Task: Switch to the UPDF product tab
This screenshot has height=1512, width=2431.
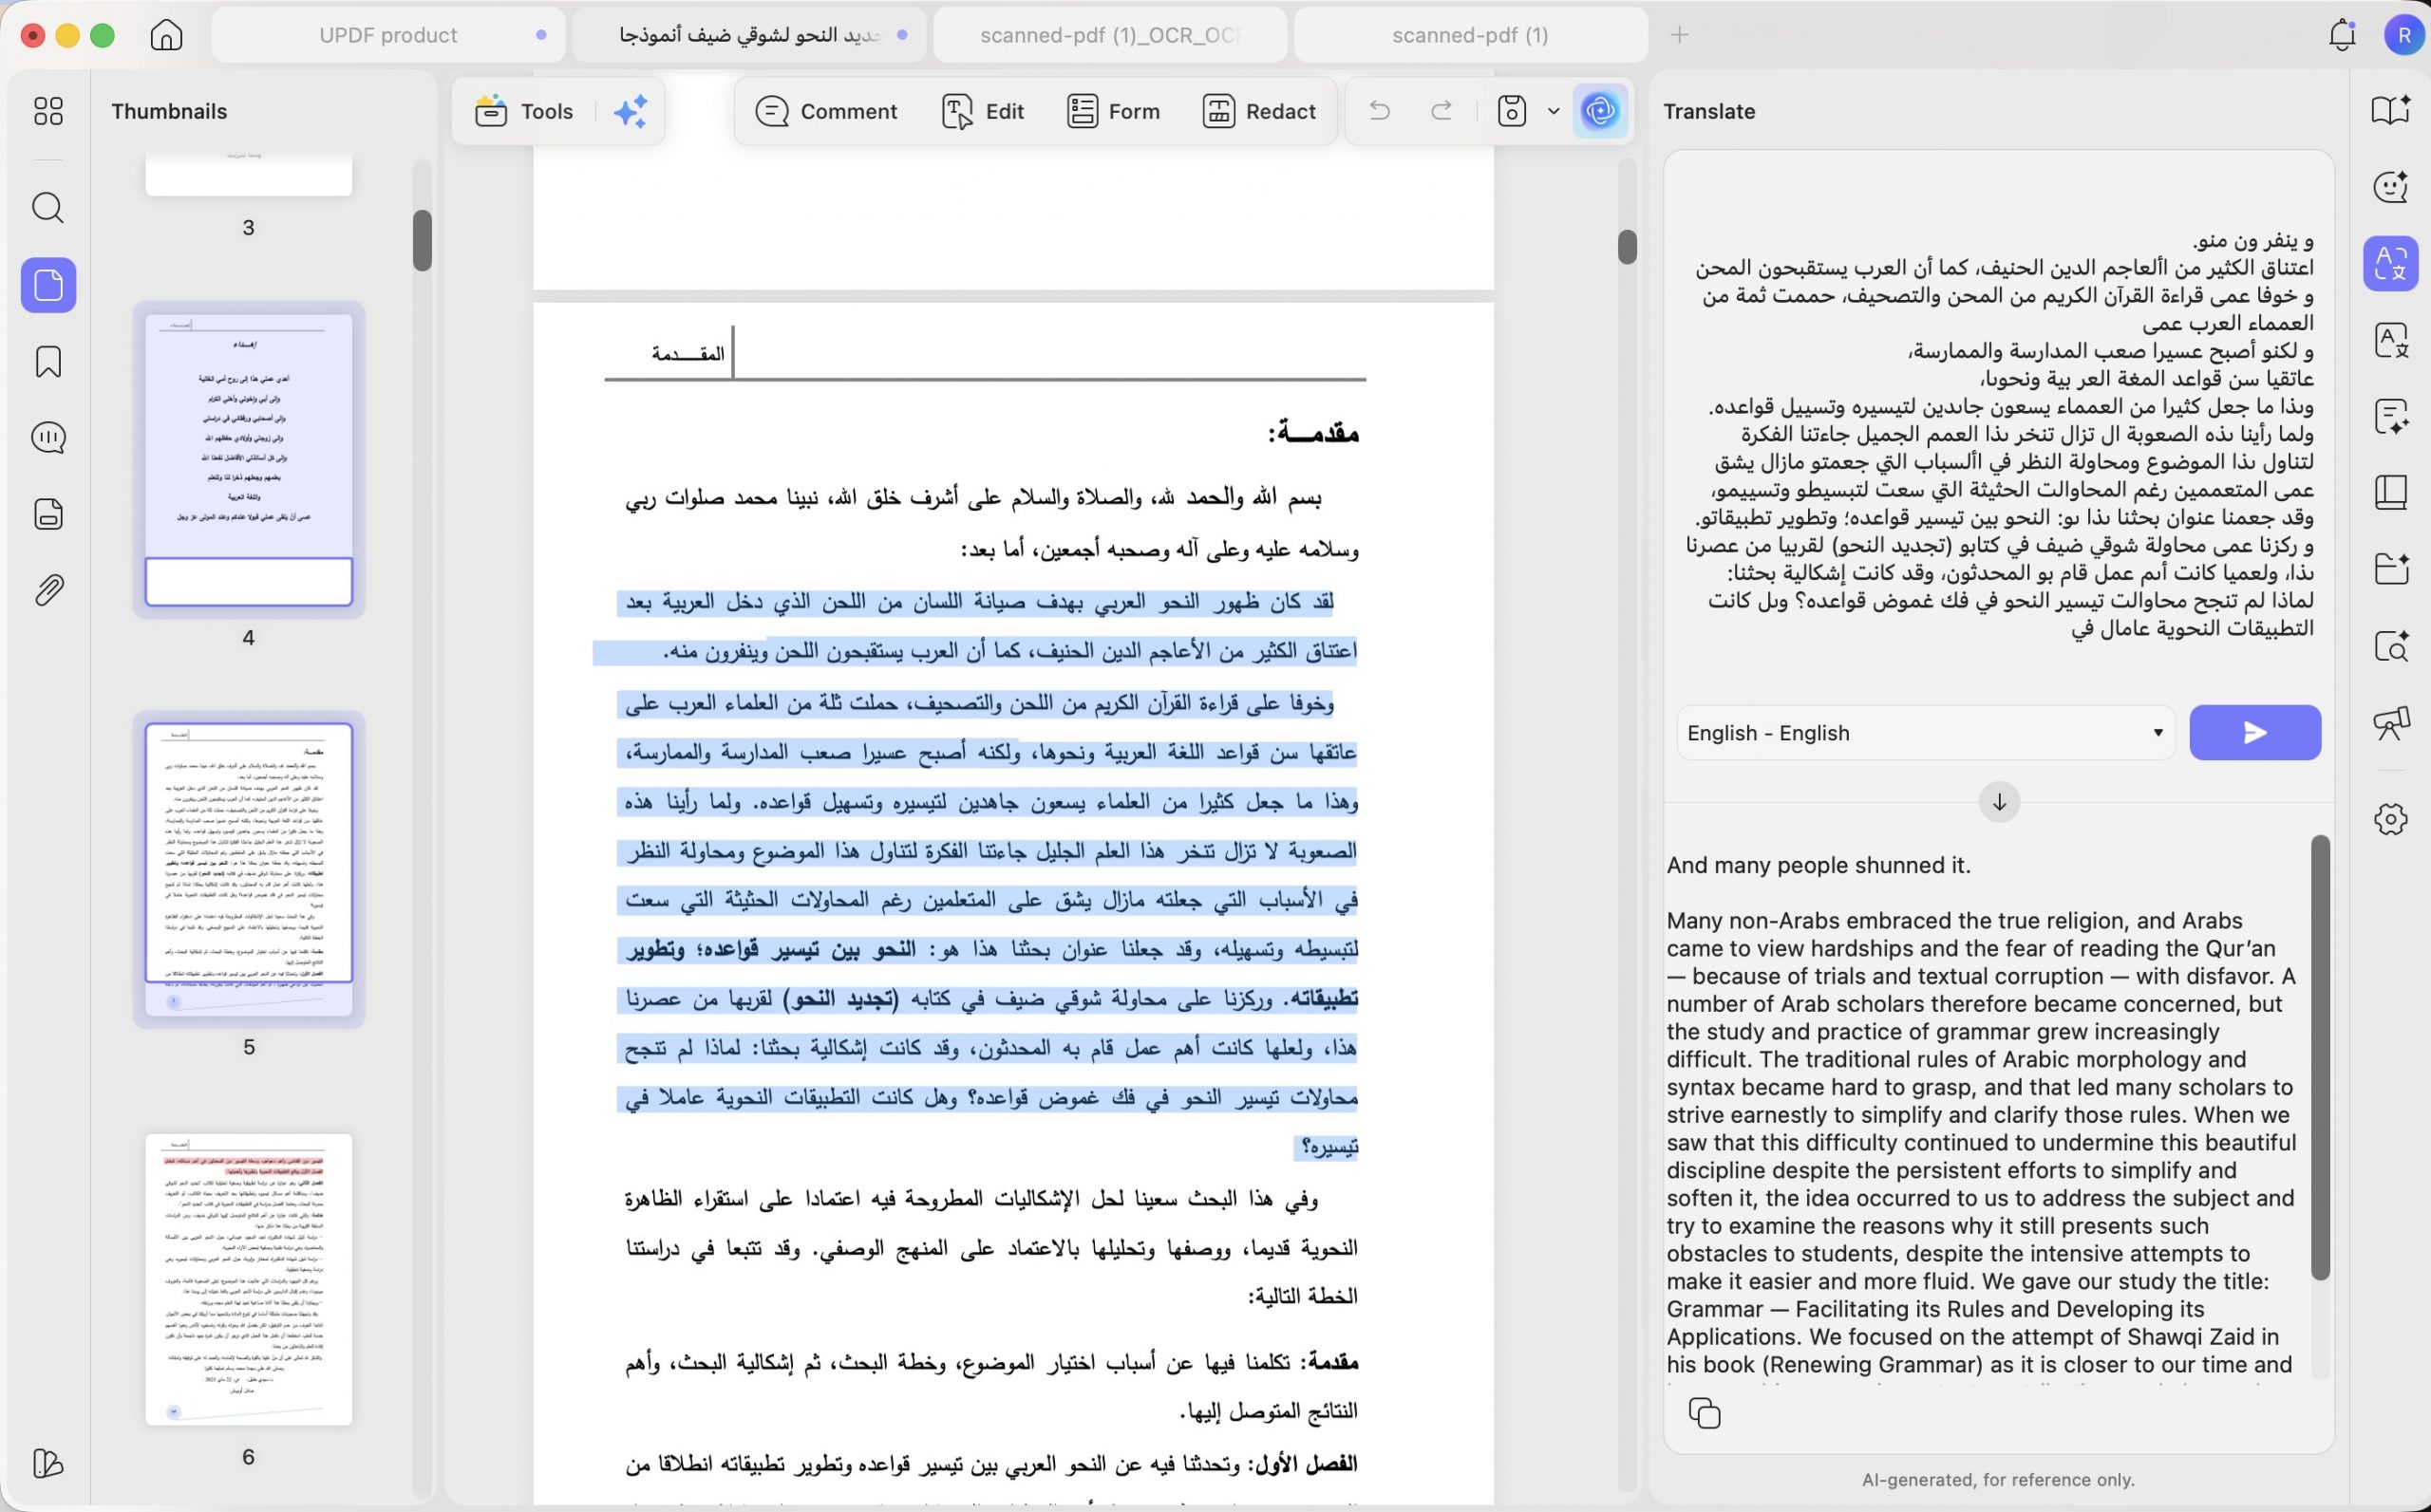Action: pyautogui.click(x=388, y=35)
